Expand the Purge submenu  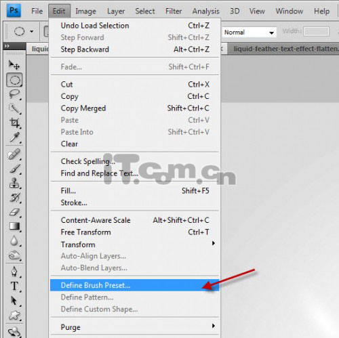[x=135, y=327]
